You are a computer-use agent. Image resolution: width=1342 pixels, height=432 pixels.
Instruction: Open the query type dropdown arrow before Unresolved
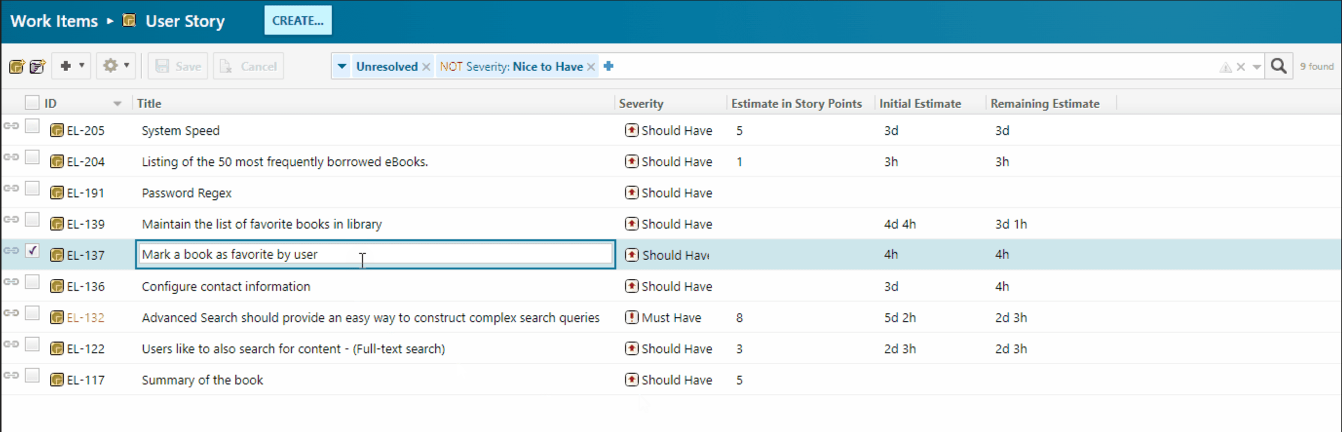click(342, 66)
